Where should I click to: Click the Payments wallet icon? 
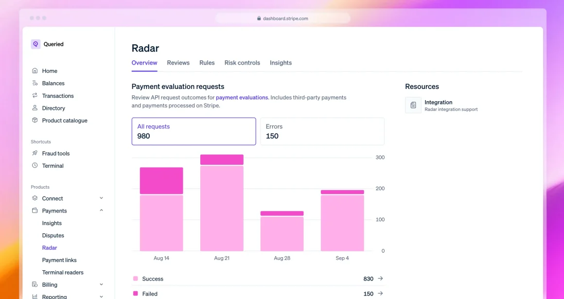pyautogui.click(x=35, y=211)
